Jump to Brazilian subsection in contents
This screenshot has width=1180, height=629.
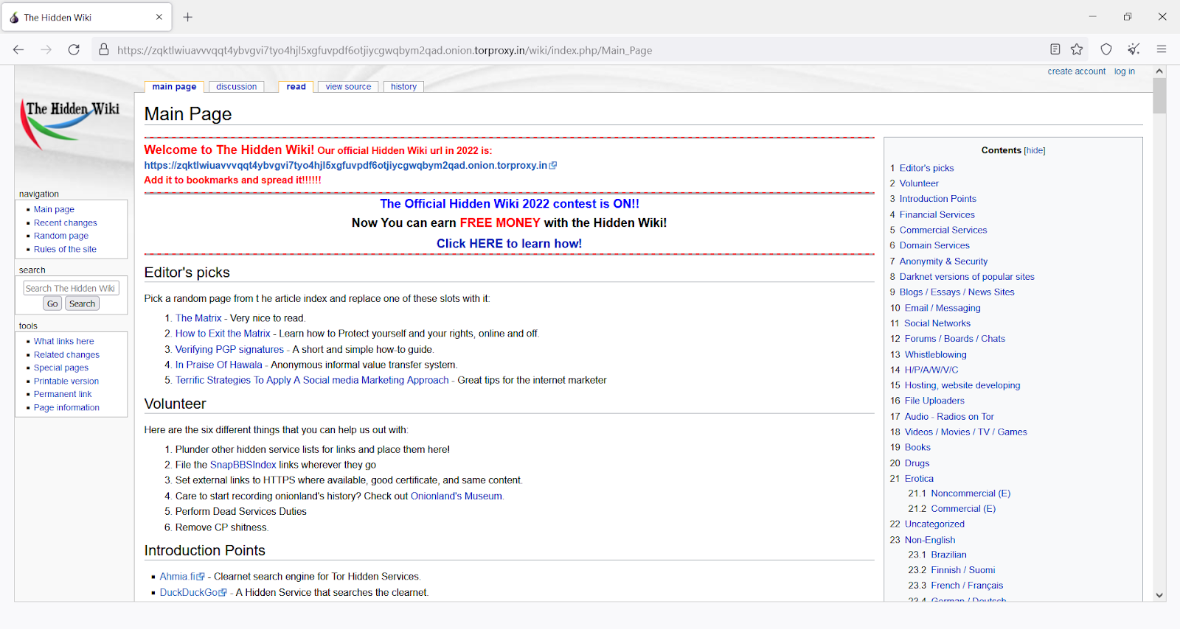948,555
